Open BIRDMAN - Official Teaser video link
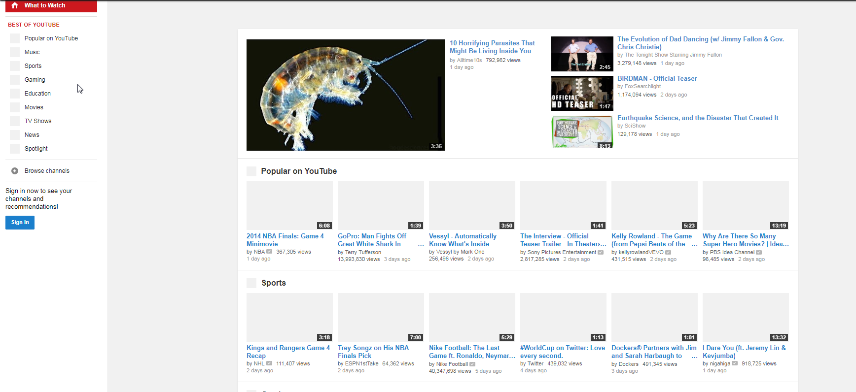This screenshot has height=392, width=856. coord(657,79)
